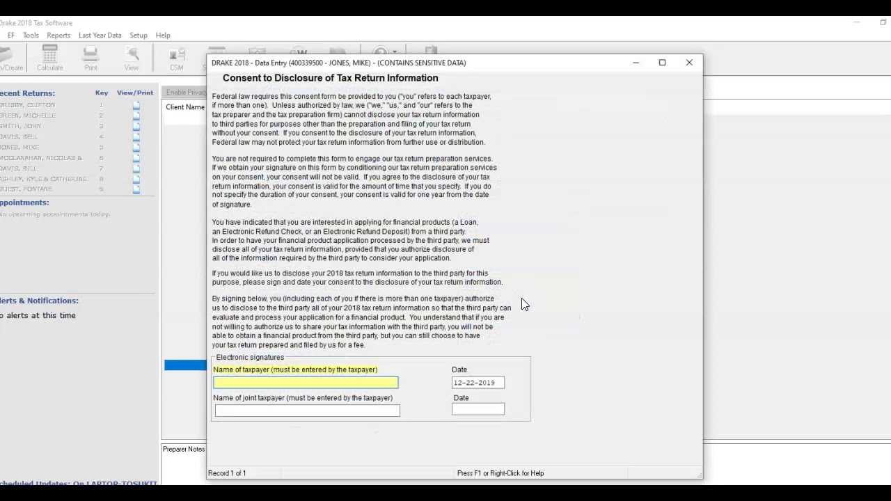Viewport: 891px width, 501px height.
Task: Open the View toolbar icon
Action: point(132,58)
